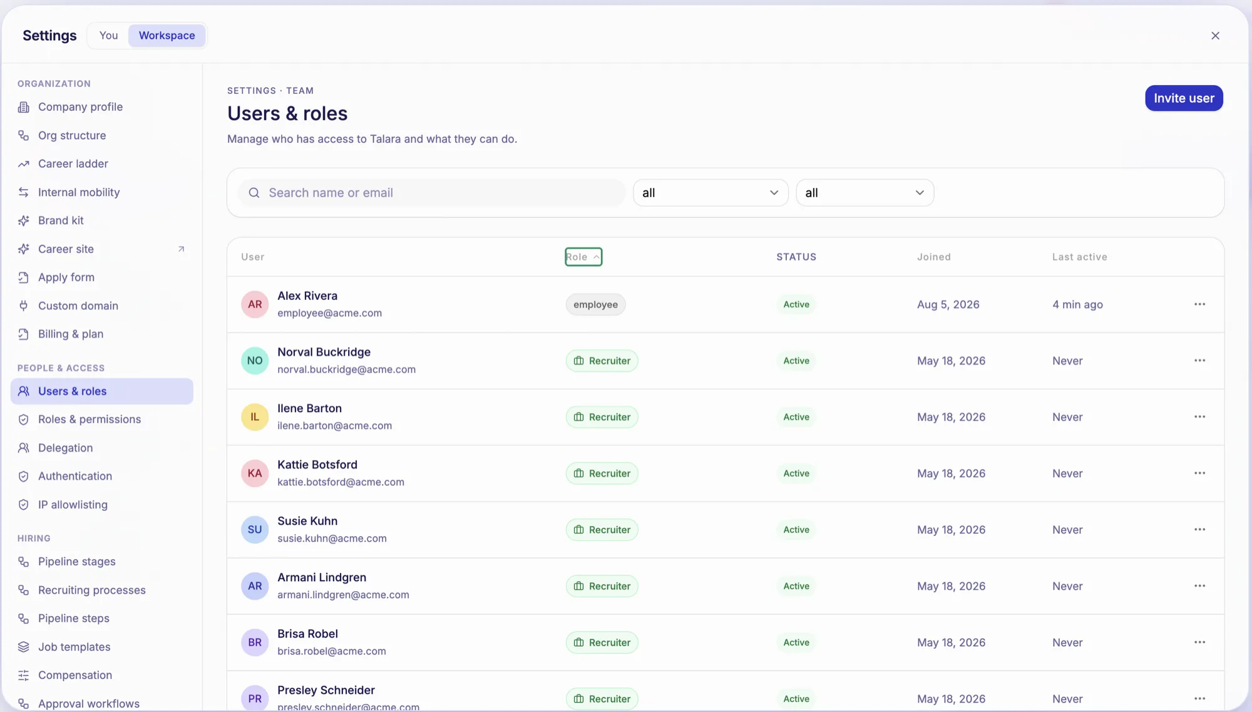Screen dimensions: 1252x712
Task: Select the Workspace tab
Action: [x=167, y=36]
